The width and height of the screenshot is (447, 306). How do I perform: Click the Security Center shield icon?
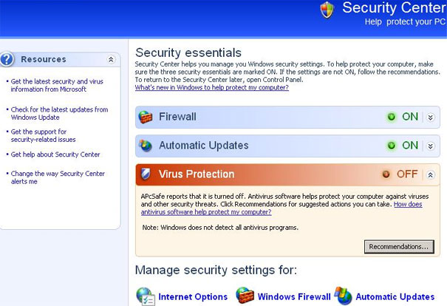327,10
